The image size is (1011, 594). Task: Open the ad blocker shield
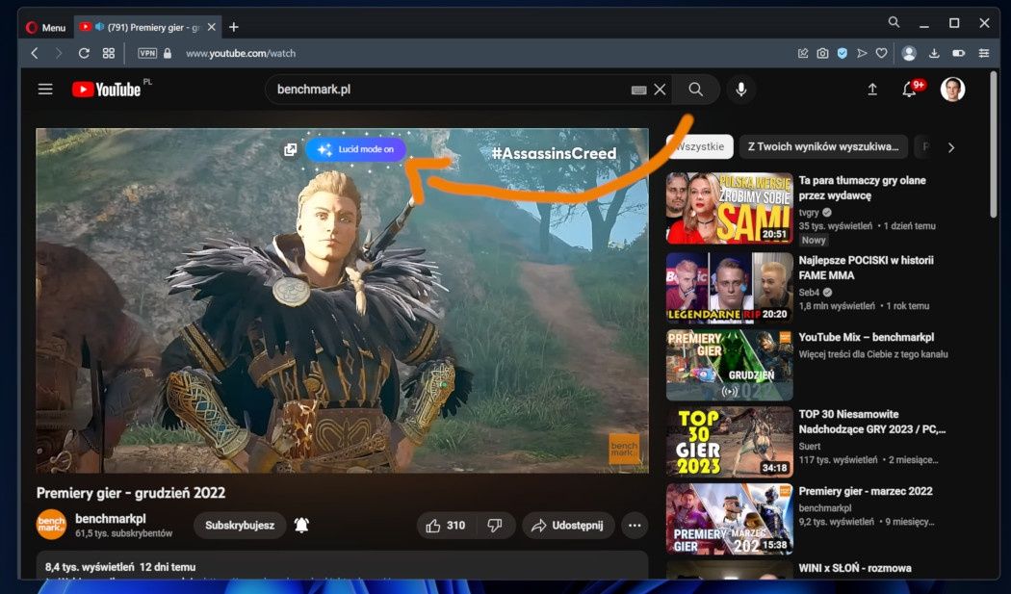(842, 54)
